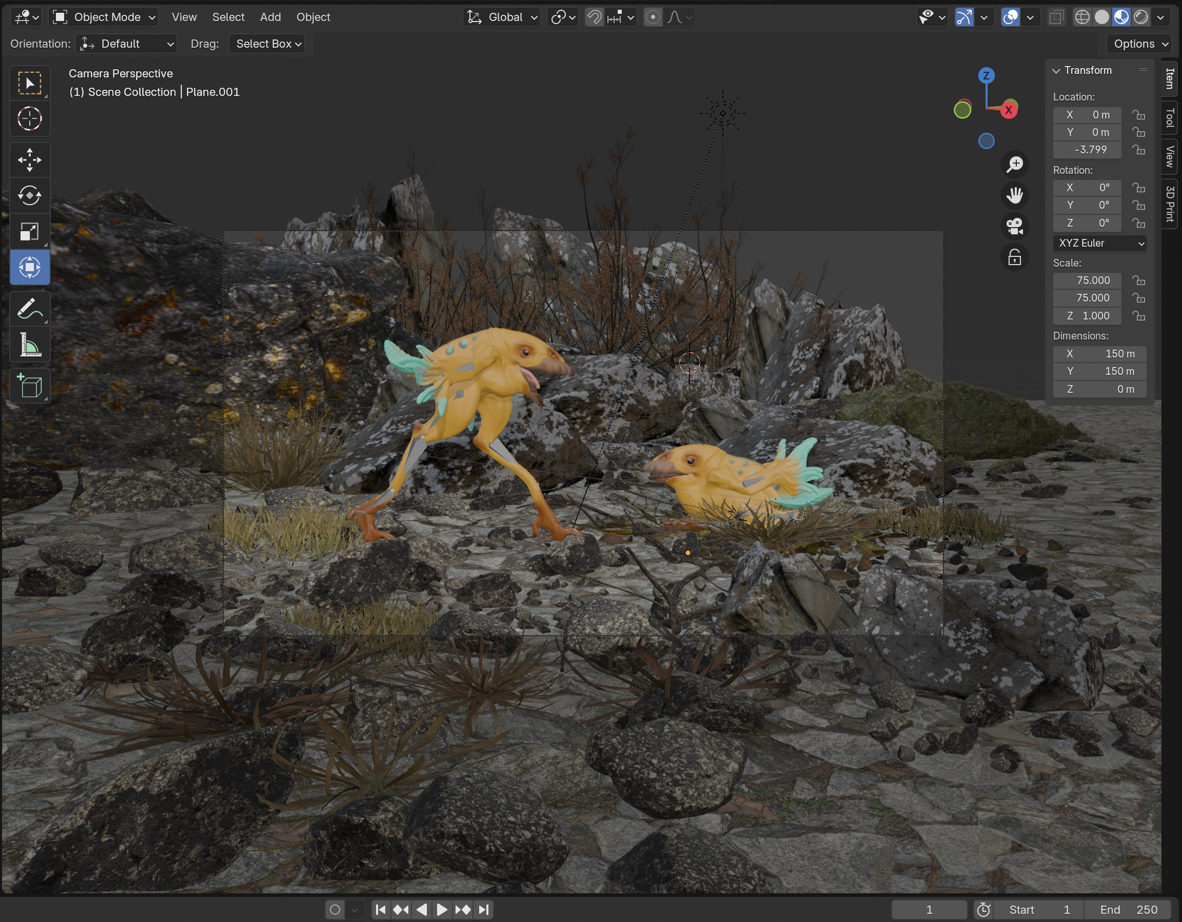Toggle X-ray view mode
The height and width of the screenshot is (922, 1182).
click(1055, 17)
